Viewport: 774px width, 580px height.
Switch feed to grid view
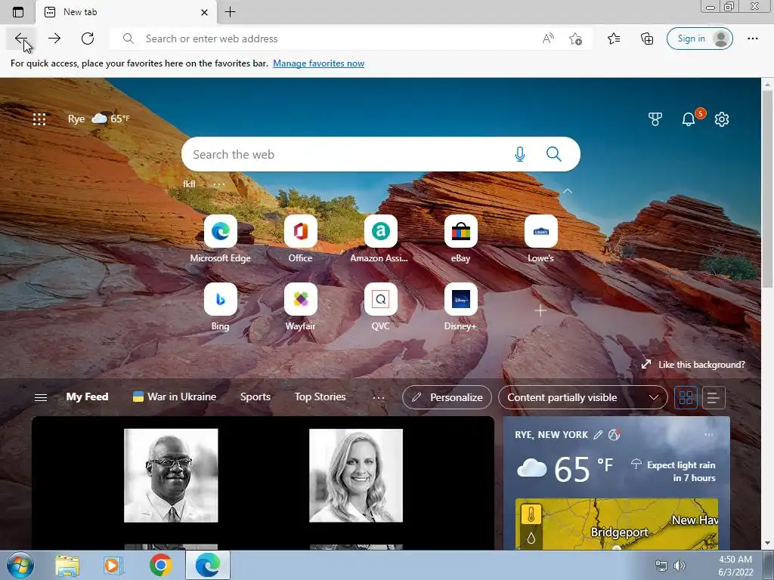(x=686, y=397)
